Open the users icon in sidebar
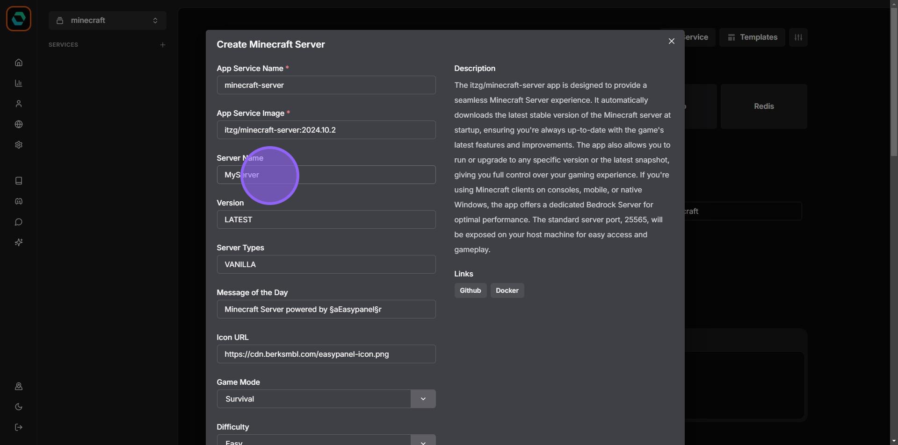The image size is (898, 445). [19, 104]
